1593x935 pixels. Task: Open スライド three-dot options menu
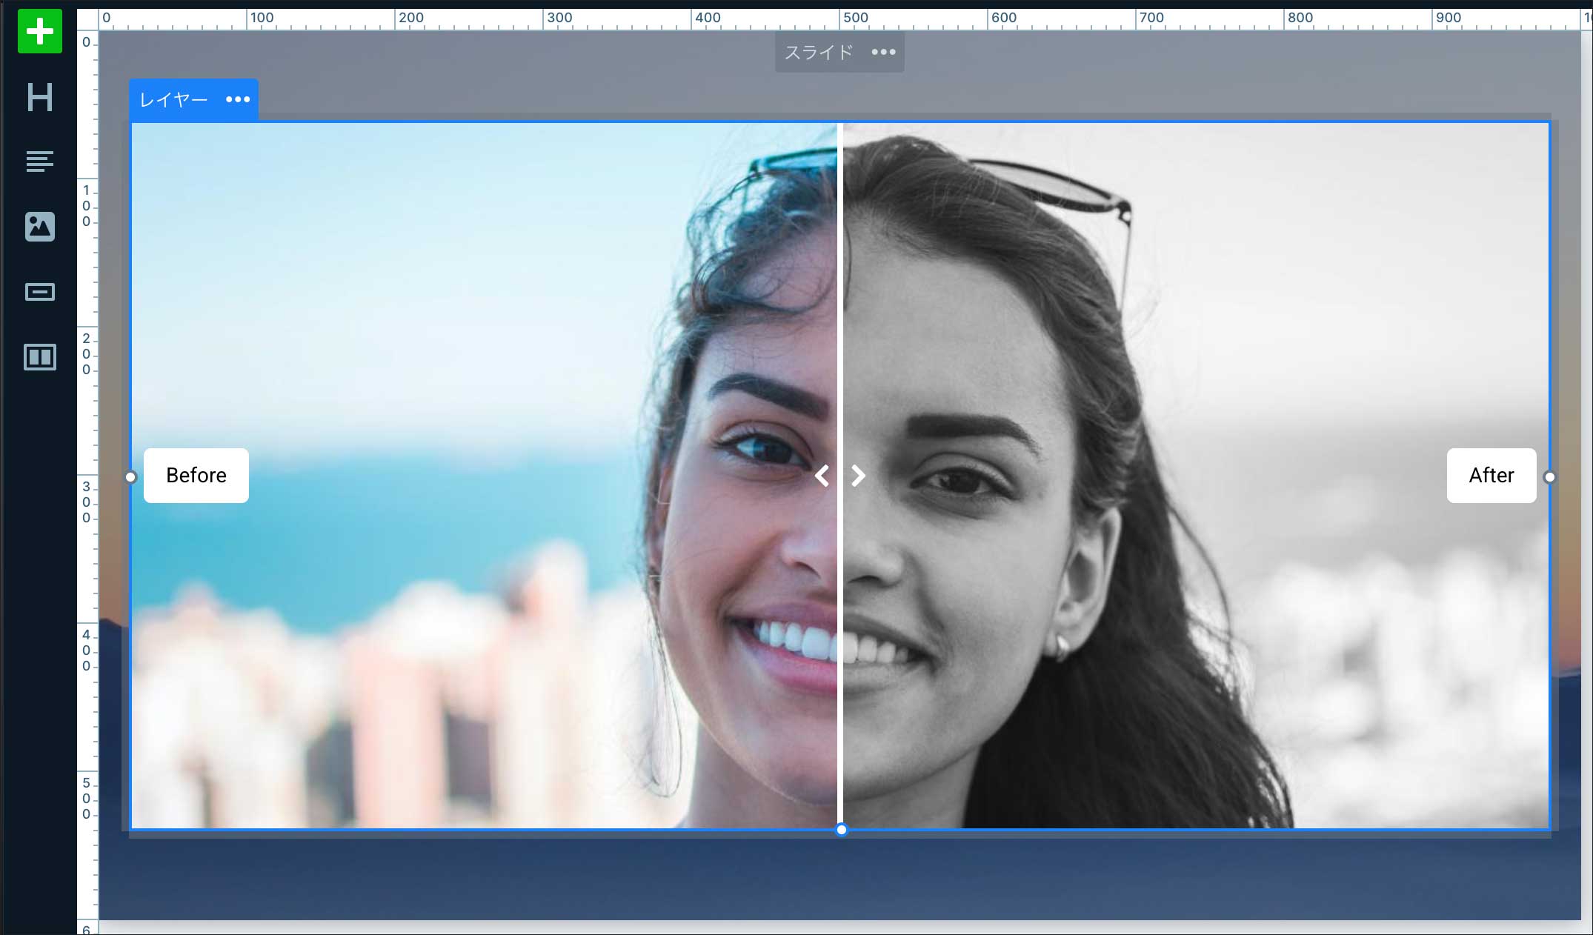tap(883, 52)
